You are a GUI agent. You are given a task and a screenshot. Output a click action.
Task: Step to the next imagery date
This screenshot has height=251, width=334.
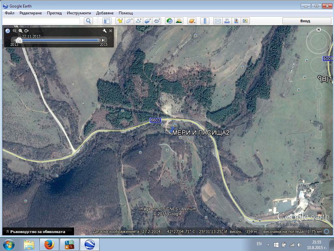(103, 40)
